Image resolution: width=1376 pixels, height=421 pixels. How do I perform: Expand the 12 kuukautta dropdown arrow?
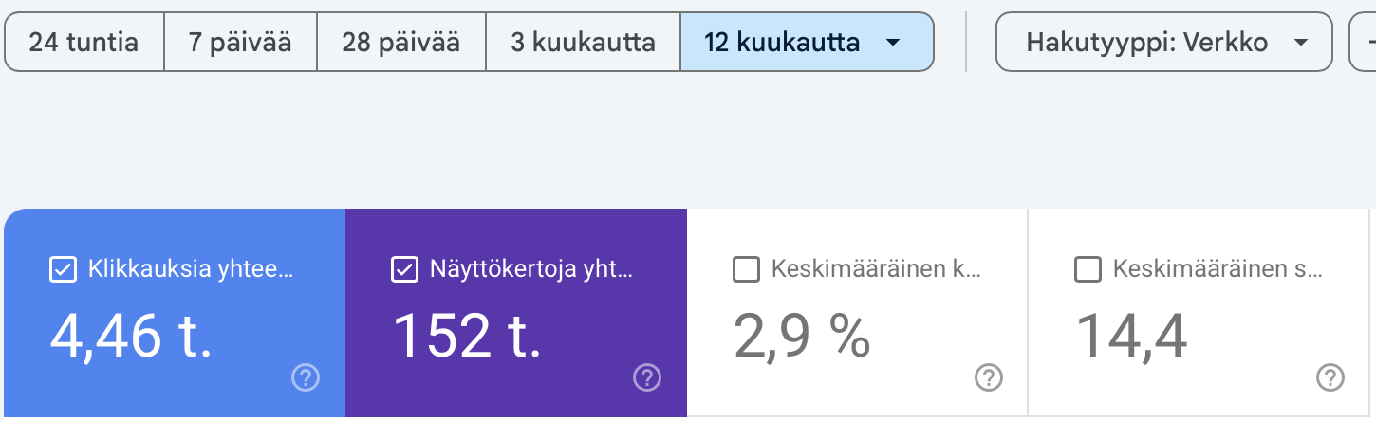(x=892, y=43)
